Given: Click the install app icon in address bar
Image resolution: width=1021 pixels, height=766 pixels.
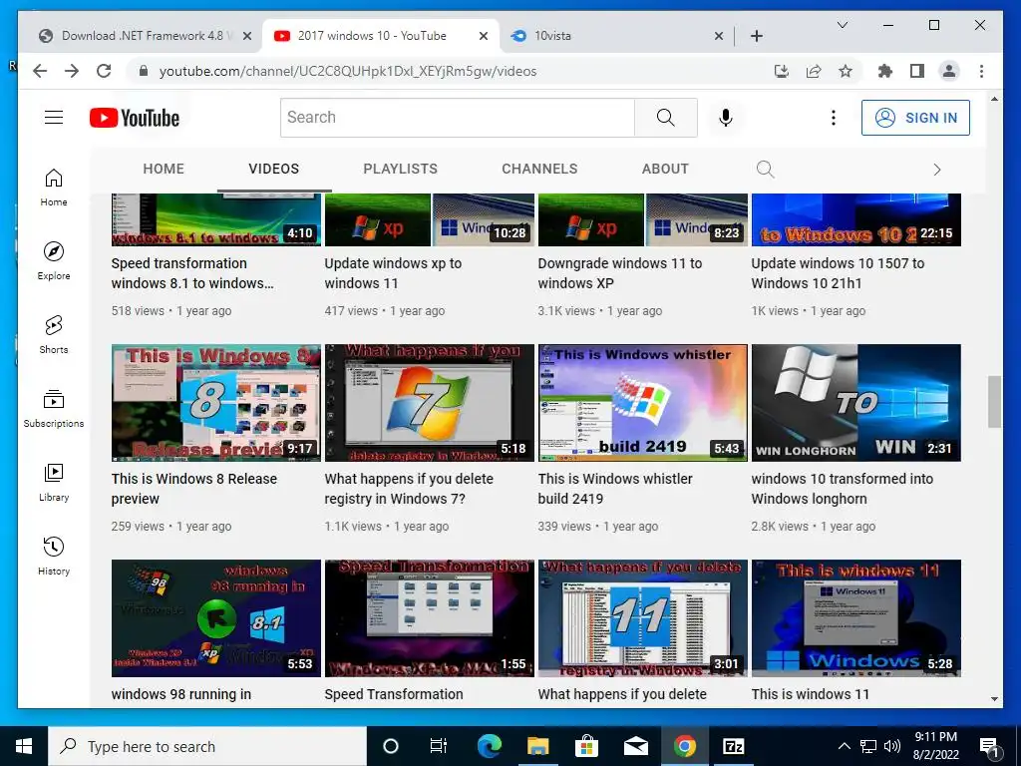Looking at the screenshot, I should pyautogui.click(x=782, y=71).
